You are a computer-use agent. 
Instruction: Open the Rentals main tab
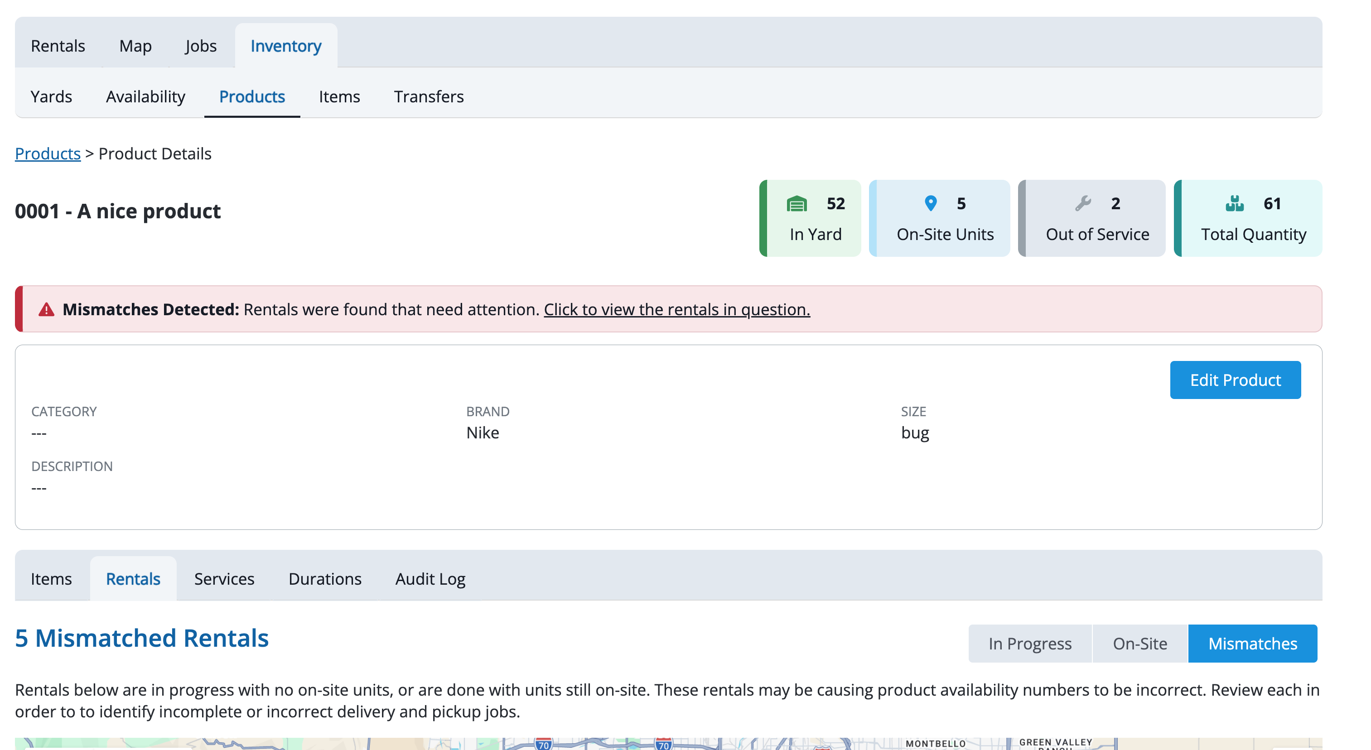[58, 46]
